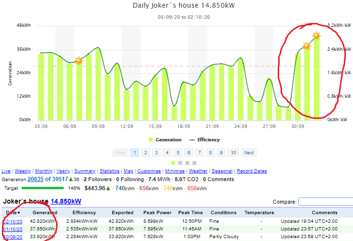Select current page 1 button
This screenshot has height=241, width=353.
tap(135, 153)
